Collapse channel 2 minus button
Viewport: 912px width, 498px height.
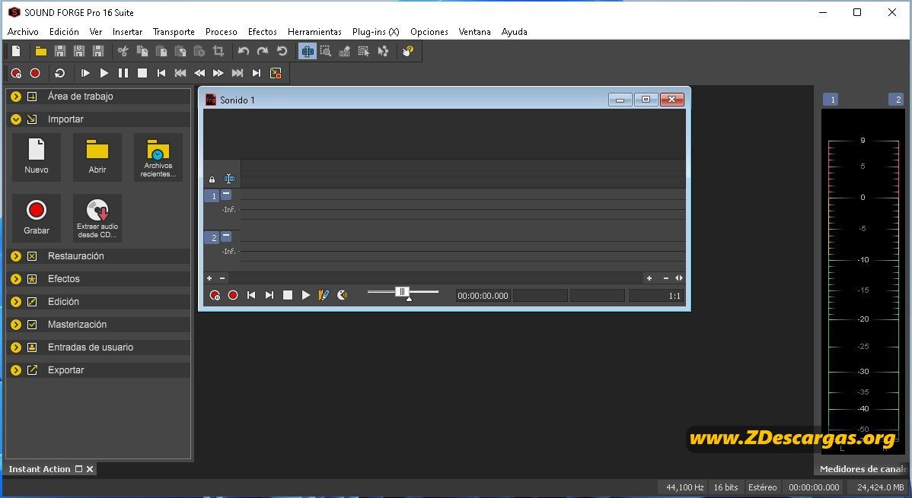[x=226, y=236]
